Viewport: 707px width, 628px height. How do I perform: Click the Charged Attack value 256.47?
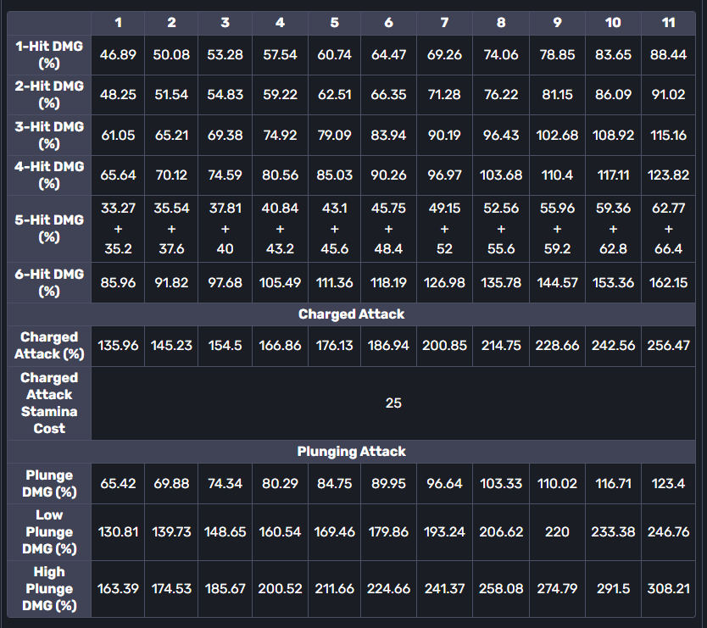[668, 345]
